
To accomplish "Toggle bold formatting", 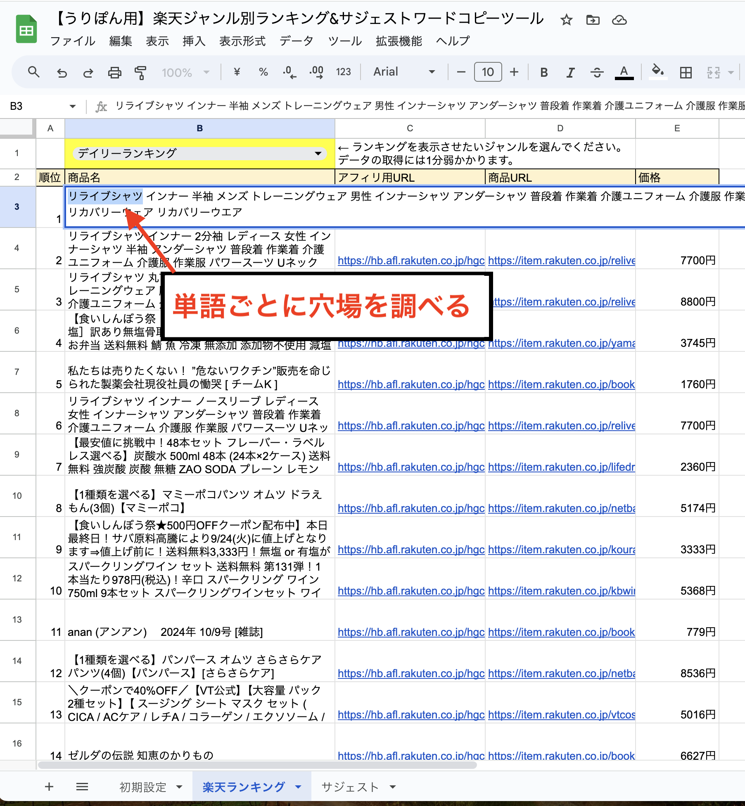I will coord(544,73).
